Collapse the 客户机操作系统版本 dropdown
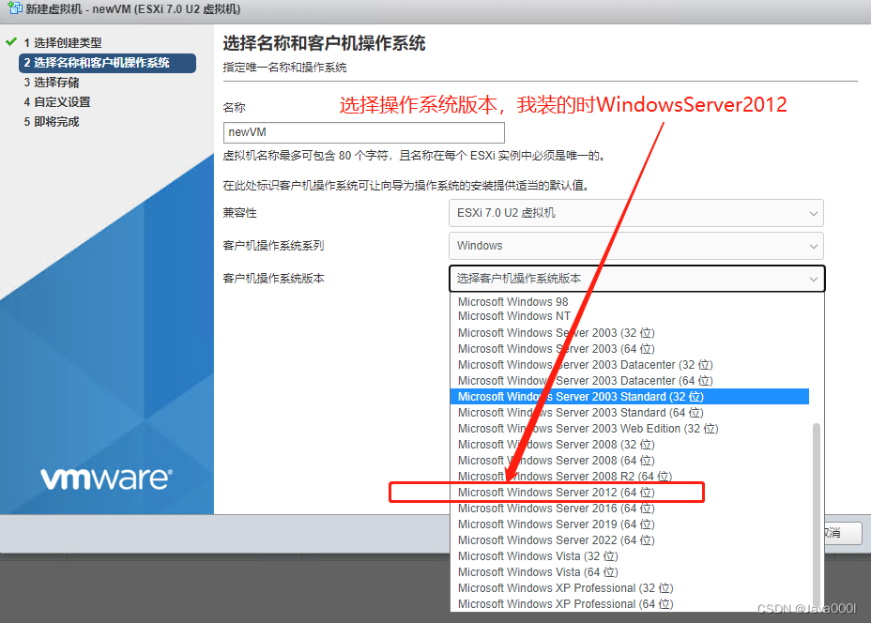Viewport: 871px width, 623px height. [636, 279]
